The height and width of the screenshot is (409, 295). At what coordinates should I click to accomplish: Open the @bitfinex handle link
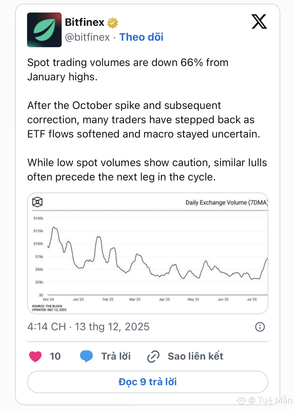point(87,37)
